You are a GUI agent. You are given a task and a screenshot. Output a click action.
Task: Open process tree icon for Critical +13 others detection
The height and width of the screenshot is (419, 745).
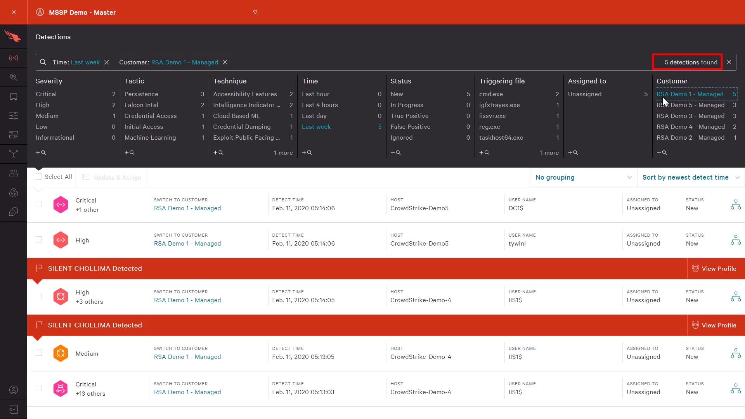coord(736,388)
